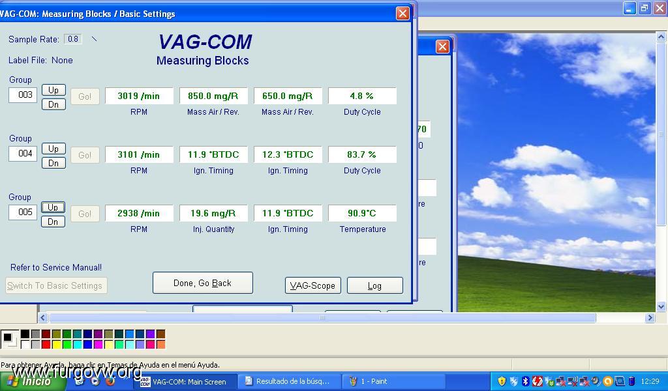Pick bright green from Paint palette
Viewport: 668px width, 391px height.
coord(67,344)
